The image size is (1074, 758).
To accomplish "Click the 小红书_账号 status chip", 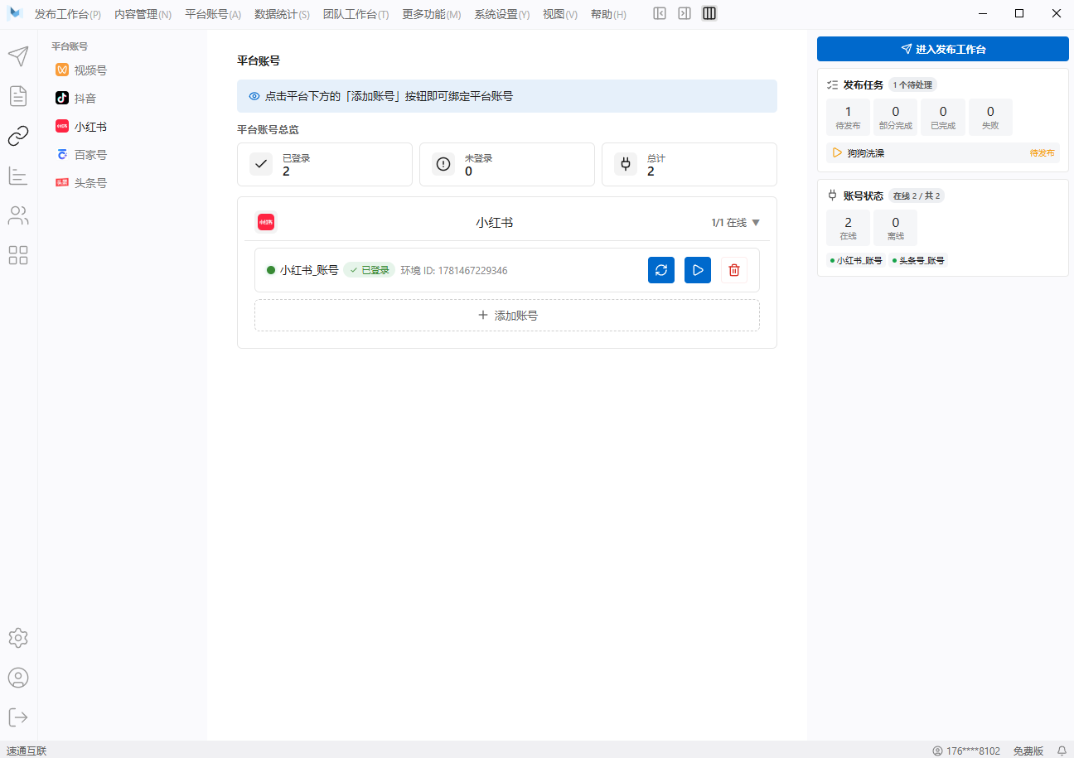I will [856, 260].
